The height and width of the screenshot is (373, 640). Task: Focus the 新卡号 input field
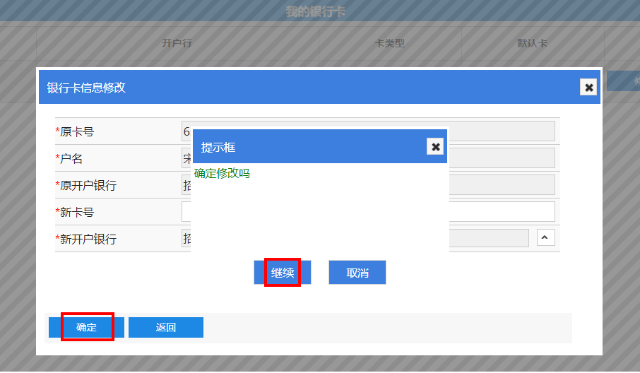502,211
